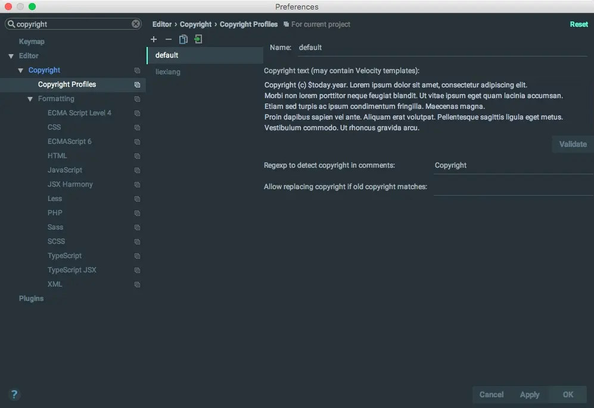
Task: Open PHP copyright formatting
Action: click(x=55, y=213)
